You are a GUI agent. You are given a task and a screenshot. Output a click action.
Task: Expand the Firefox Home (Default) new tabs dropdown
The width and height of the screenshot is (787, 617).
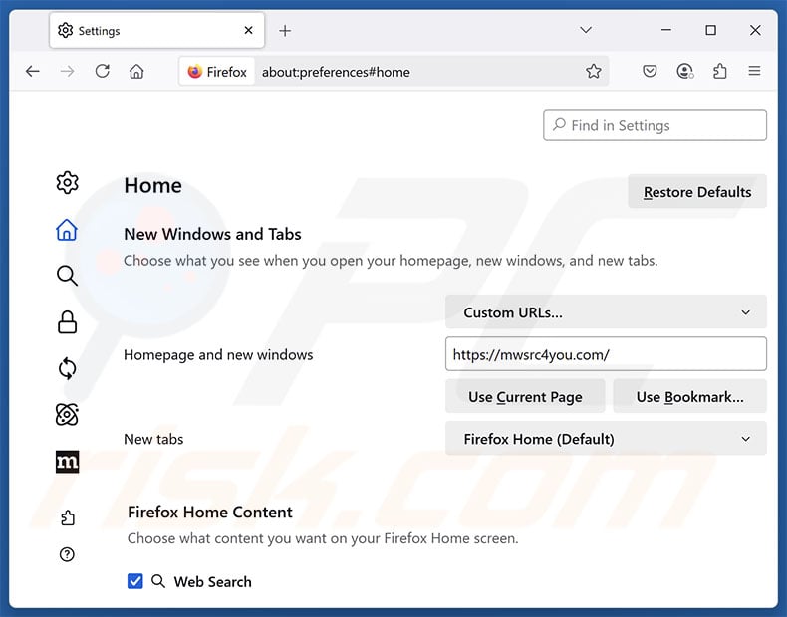606,439
